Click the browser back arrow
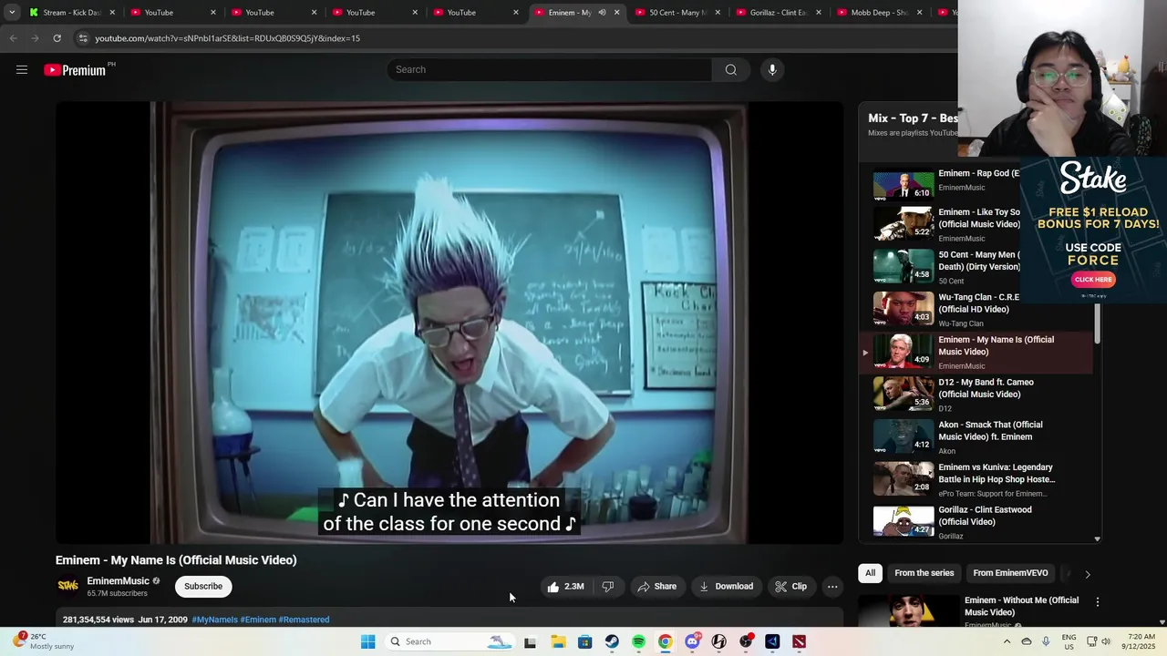The width and height of the screenshot is (1167, 656). click(13, 38)
